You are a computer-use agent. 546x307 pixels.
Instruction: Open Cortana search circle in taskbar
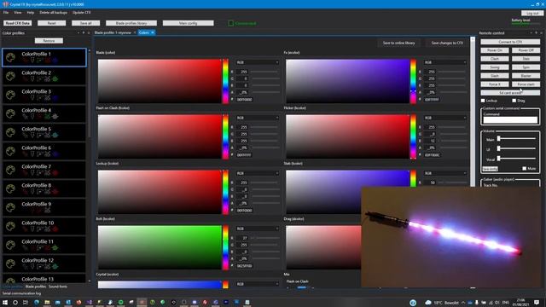(x=15, y=303)
